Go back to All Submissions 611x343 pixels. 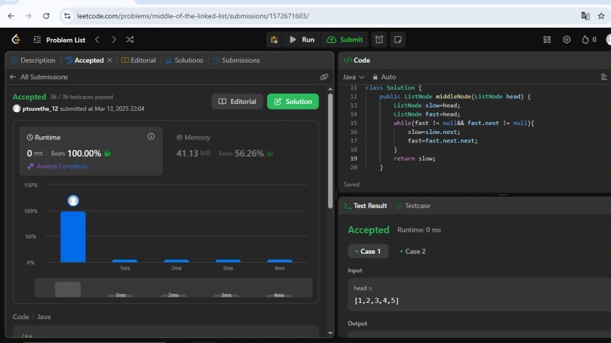(38, 77)
